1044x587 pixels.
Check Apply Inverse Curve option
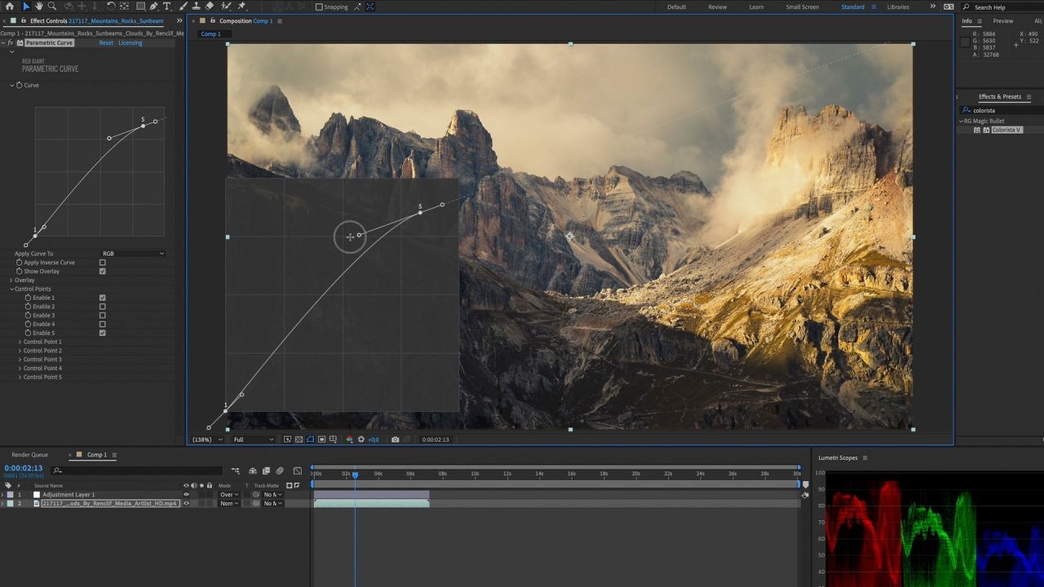102,263
